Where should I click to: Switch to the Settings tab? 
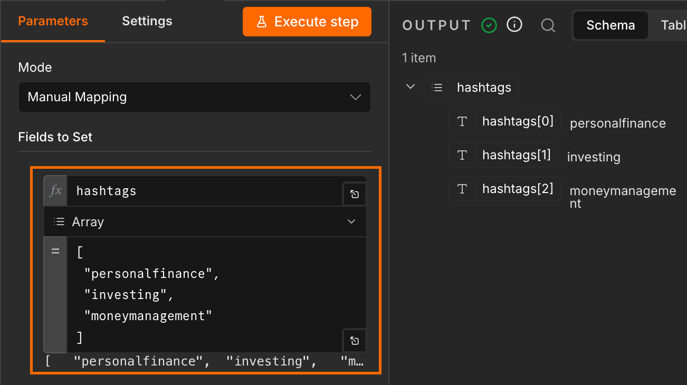147,21
